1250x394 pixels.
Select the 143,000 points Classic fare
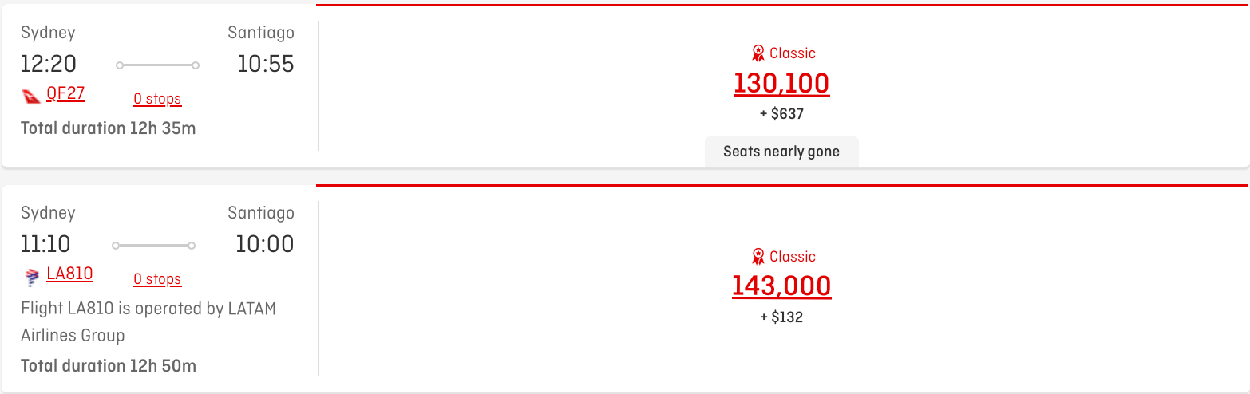781,286
